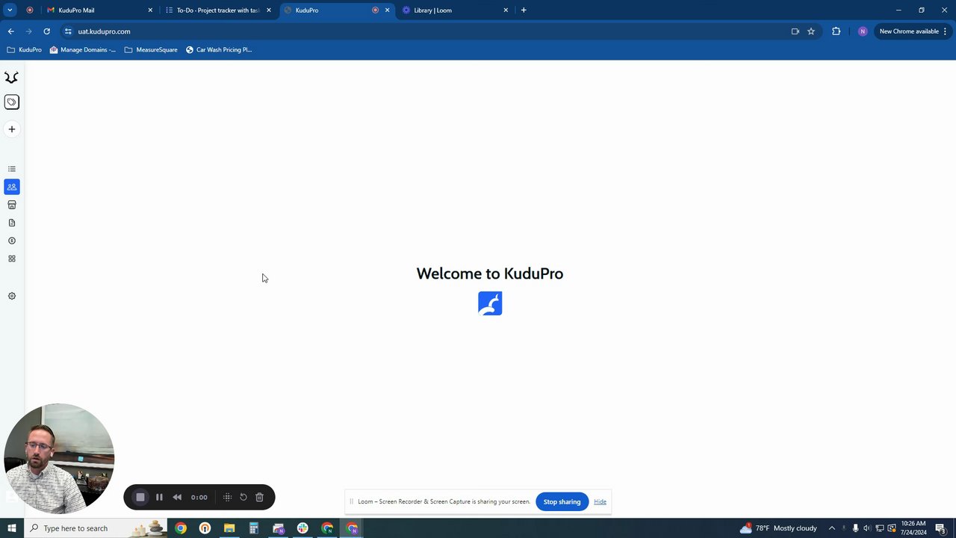Reload the current page

point(46,31)
